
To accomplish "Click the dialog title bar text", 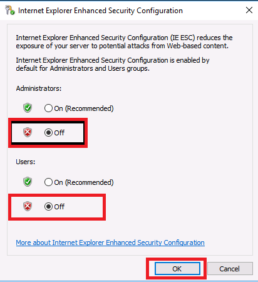I will coord(100,11).
